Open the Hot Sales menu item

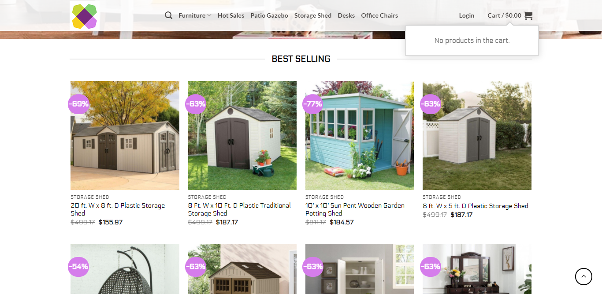click(x=231, y=15)
